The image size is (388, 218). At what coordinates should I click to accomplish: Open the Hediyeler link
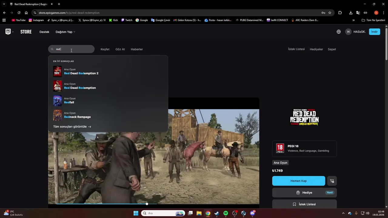[316, 49]
